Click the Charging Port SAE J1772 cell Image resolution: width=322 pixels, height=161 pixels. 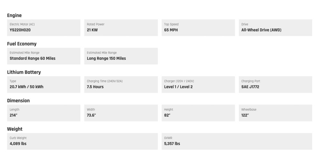coord(275,84)
